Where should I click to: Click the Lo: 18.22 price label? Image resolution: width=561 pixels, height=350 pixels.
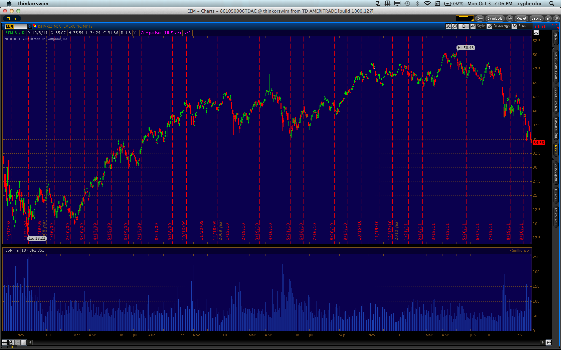point(37,238)
